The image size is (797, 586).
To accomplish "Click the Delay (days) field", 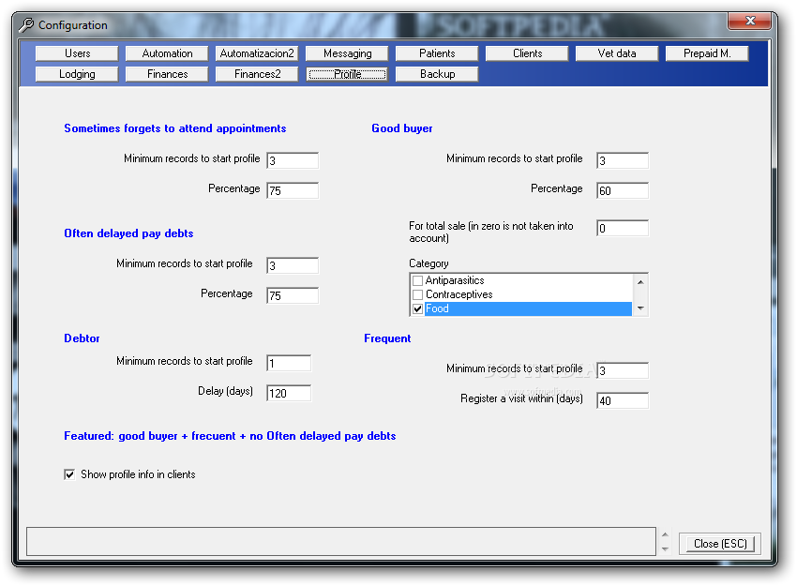I will [289, 393].
